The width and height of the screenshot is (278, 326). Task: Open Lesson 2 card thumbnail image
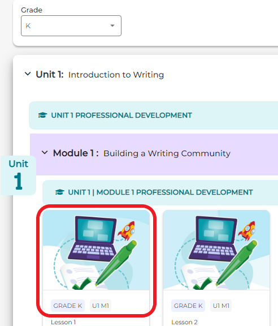216,250
